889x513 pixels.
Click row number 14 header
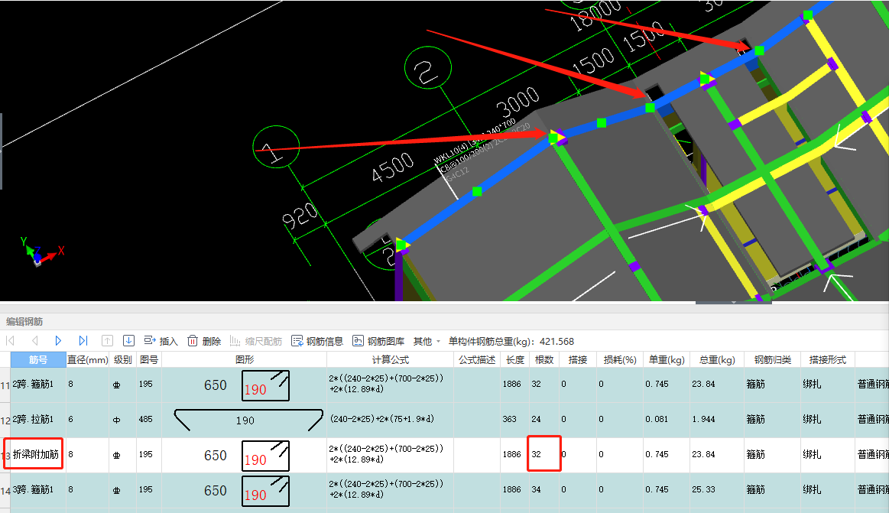5,490
